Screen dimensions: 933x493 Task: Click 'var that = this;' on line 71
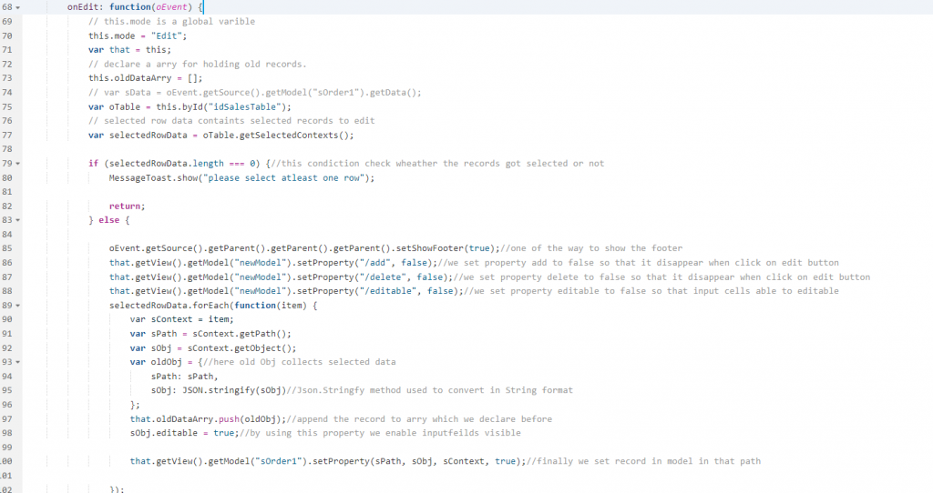coord(129,50)
